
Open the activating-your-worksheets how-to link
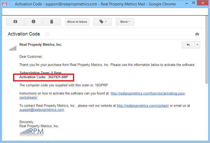(103, 96)
